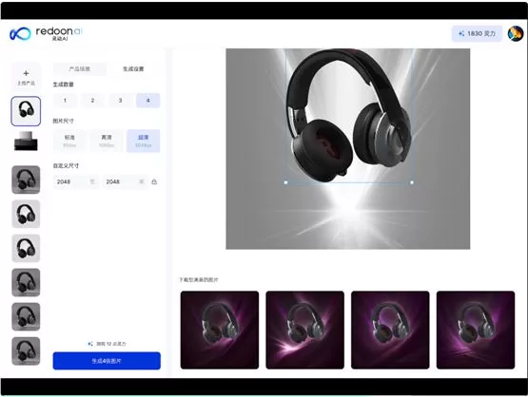528x397 pixels.
Task: Click the points cost sparkle icon above generate
Action: coord(90,344)
